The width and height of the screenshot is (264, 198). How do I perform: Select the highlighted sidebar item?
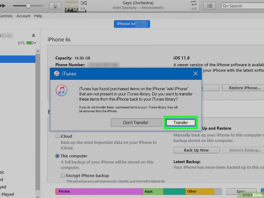(18, 59)
